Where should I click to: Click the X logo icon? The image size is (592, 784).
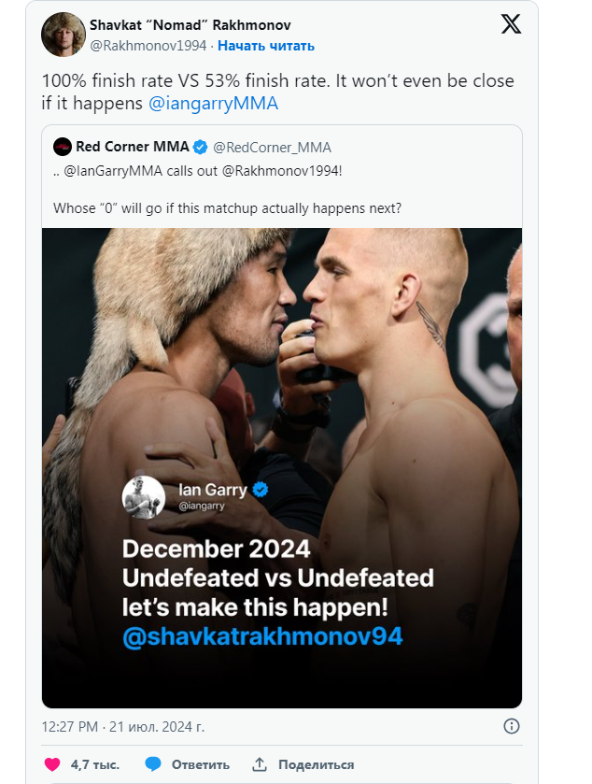click(x=511, y=25)
